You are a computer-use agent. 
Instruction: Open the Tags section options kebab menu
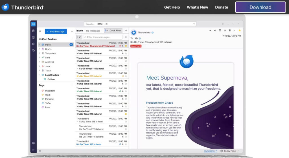pyautogui.click(x=72, y=85)
